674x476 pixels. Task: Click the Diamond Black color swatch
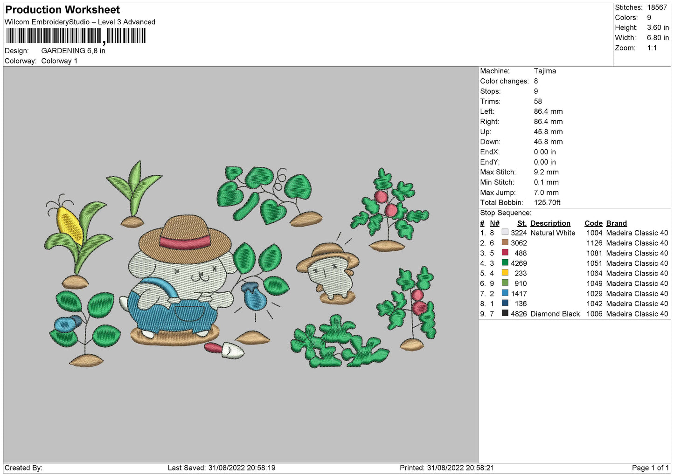pyautogui.click(x=505, y=313)
